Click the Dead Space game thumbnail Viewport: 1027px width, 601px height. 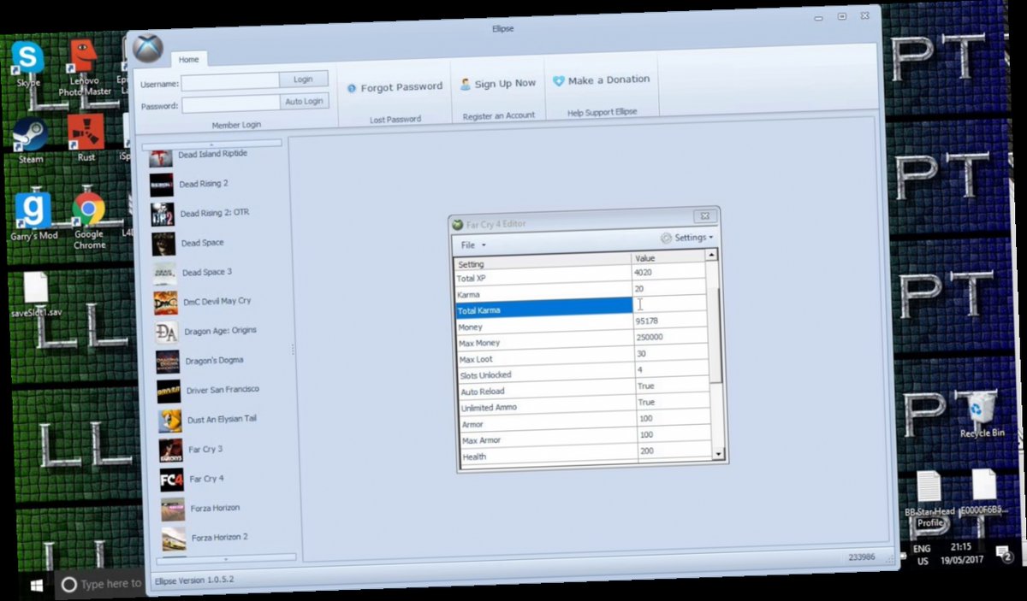(163, 244)
